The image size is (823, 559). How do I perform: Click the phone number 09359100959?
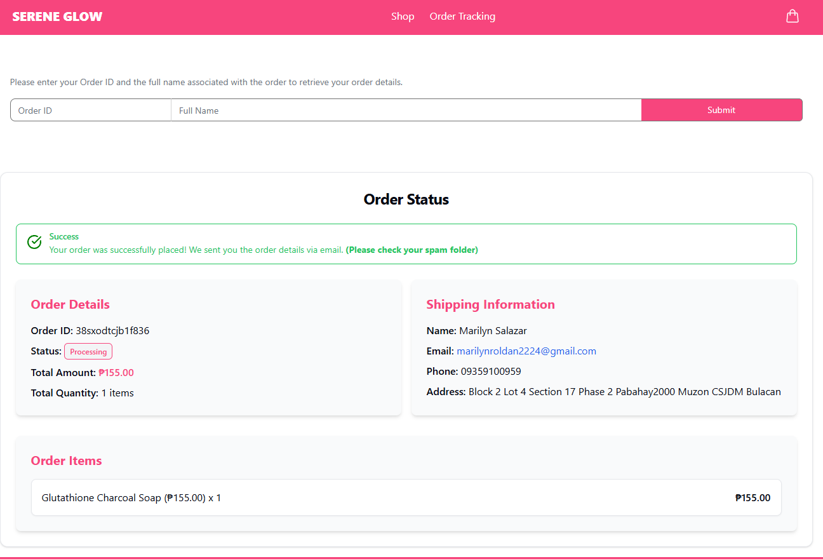[x=489, y=371]
